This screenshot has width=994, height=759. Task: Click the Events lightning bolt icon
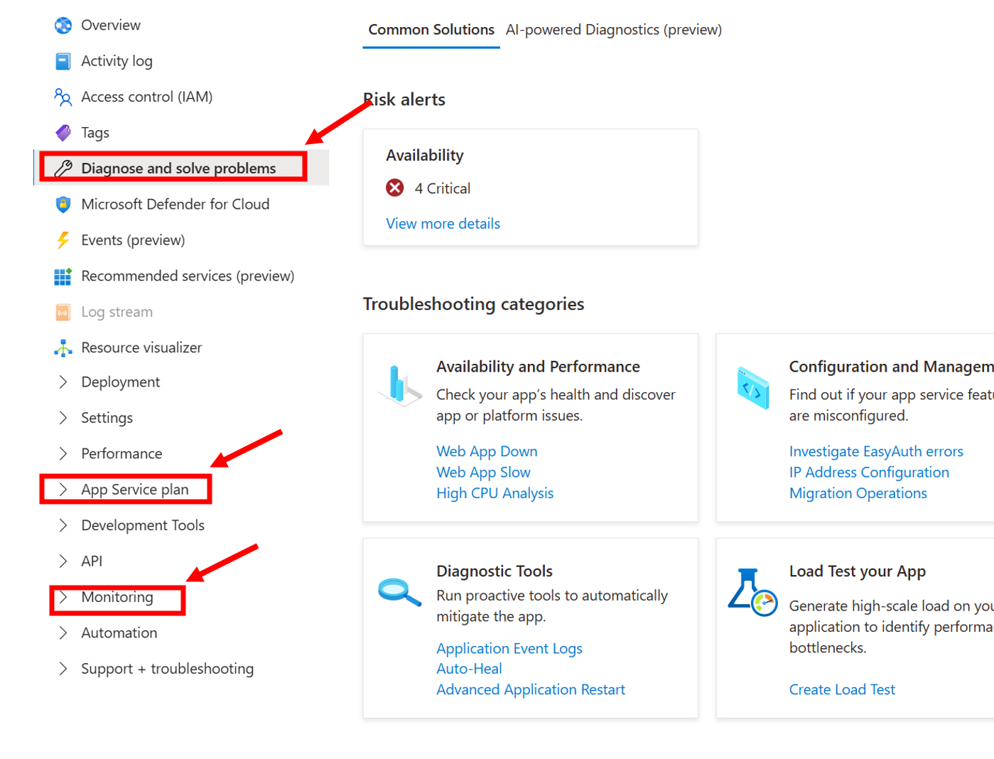(x=63, y=240)
